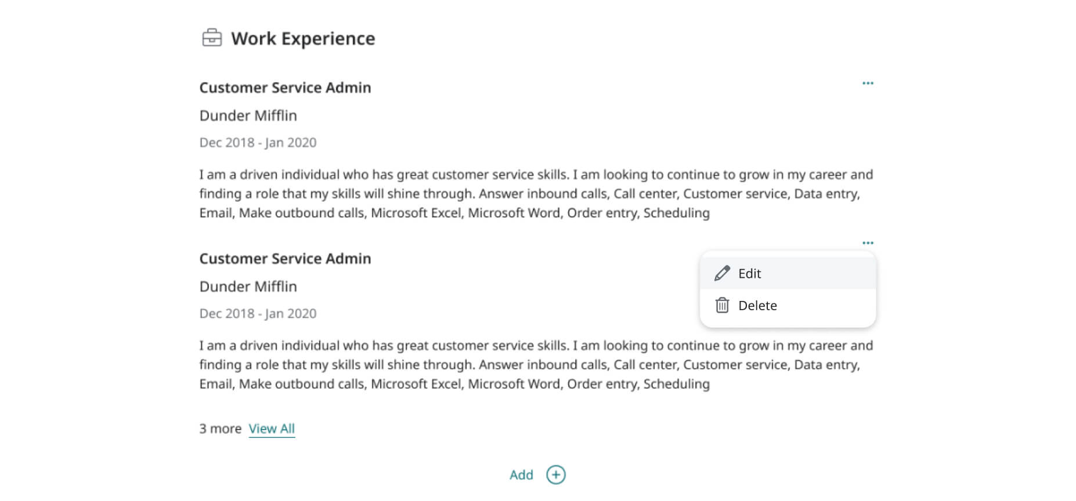This screenshot has width=1076, height=501.
Task: Open the first entry's three-dot menu
Action: (x=868, y=83)
